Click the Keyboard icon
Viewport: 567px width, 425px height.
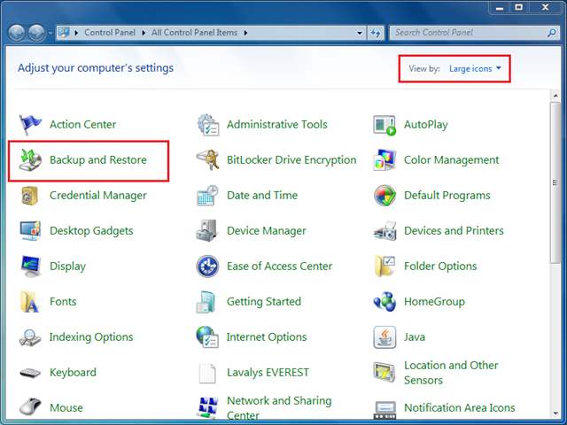click(x=30, y=373)
